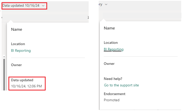Select the Location label in left panel

click(18, 44)
